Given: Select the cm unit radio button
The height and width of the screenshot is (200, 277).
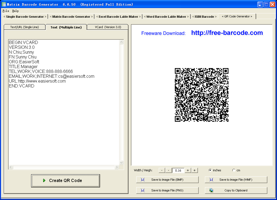Looking at the screenshot, I should tap(234, 170).
